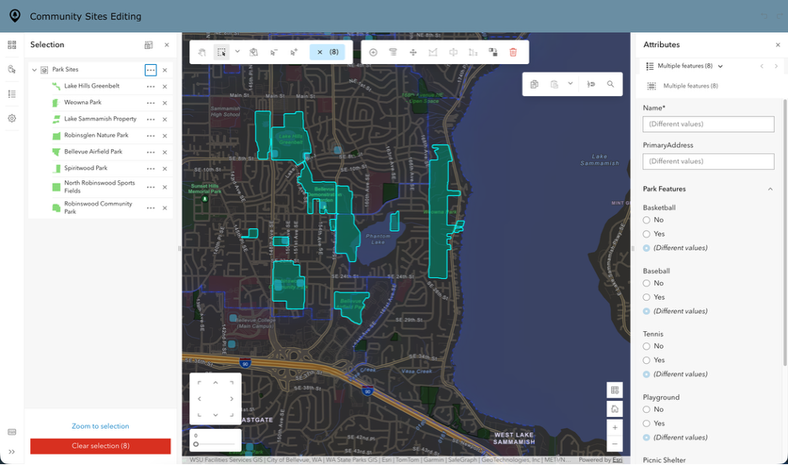Screen dimensions: 788x465
Task: Go to previous feature in Attributes
Action: click(x=762, y=66)
